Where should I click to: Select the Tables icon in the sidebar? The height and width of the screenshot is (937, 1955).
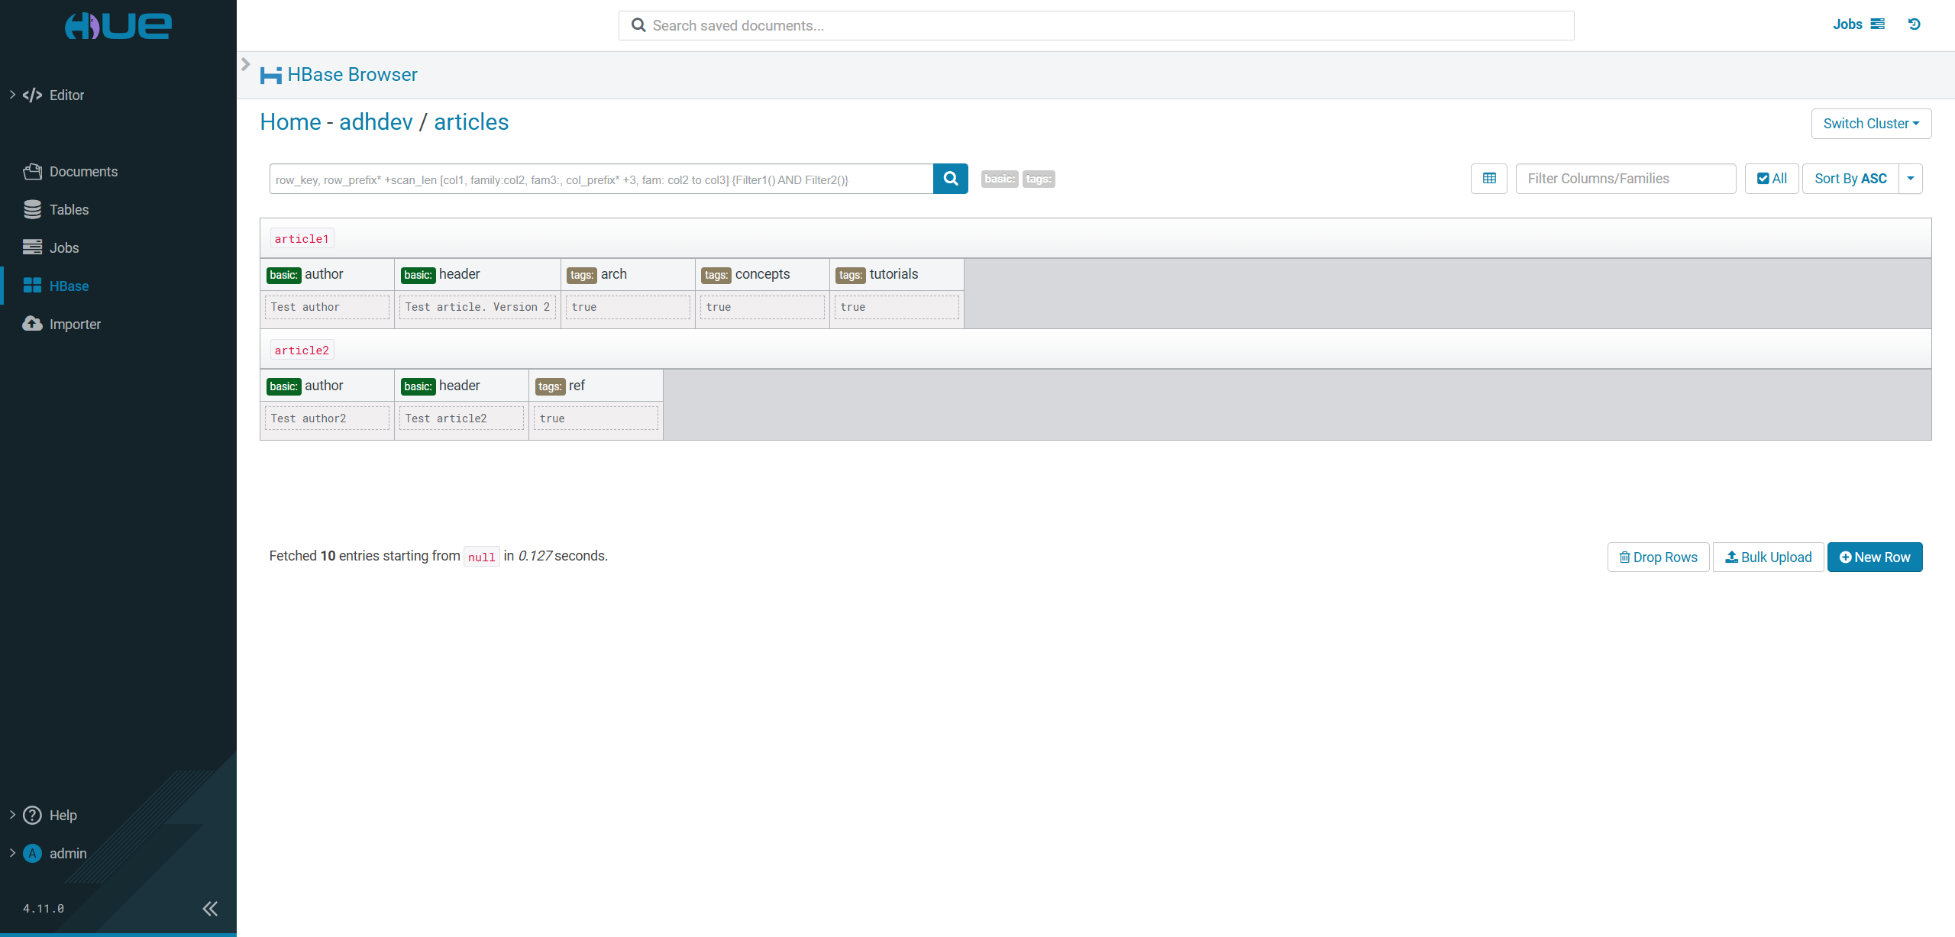click(31, 209)
